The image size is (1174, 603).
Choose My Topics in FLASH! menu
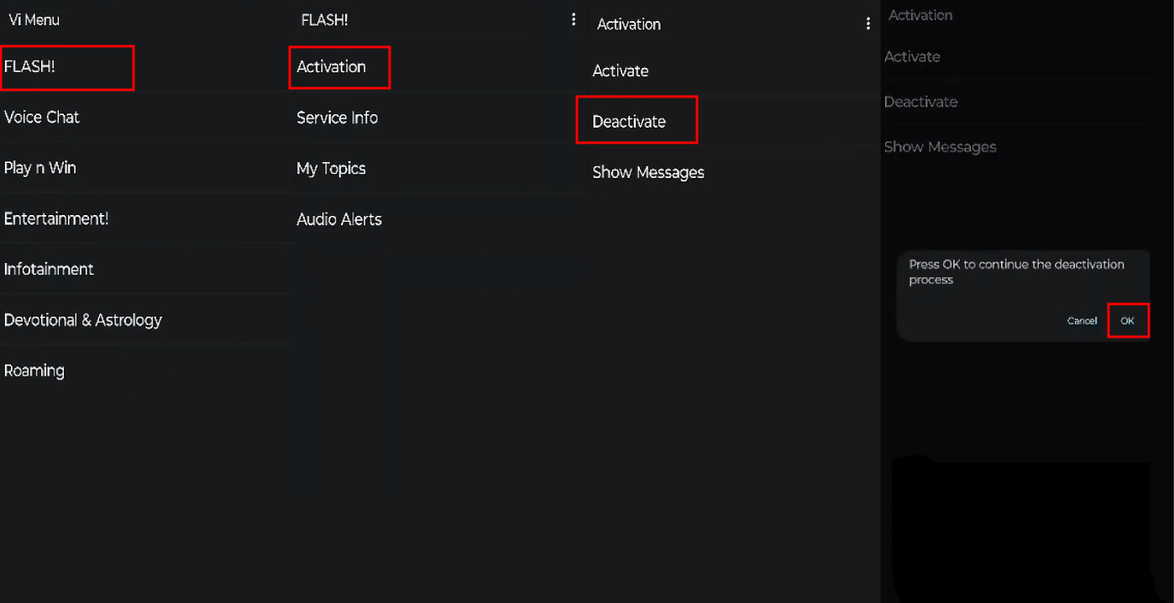point(331,168)
